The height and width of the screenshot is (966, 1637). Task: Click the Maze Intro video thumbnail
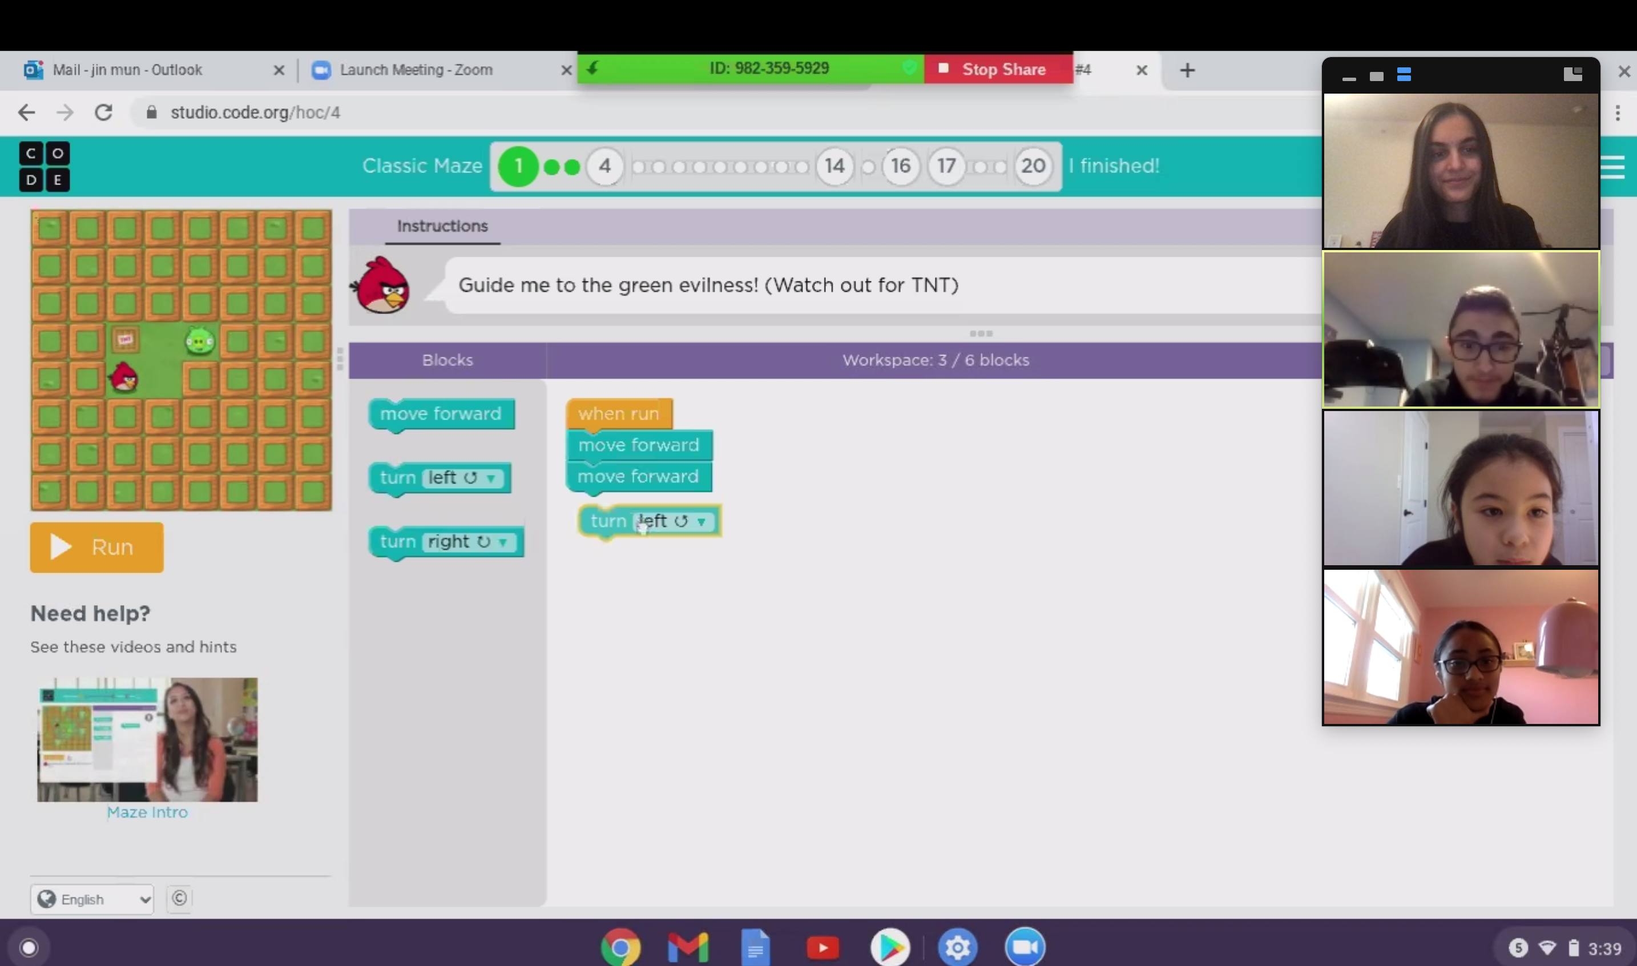coord(147,739)
